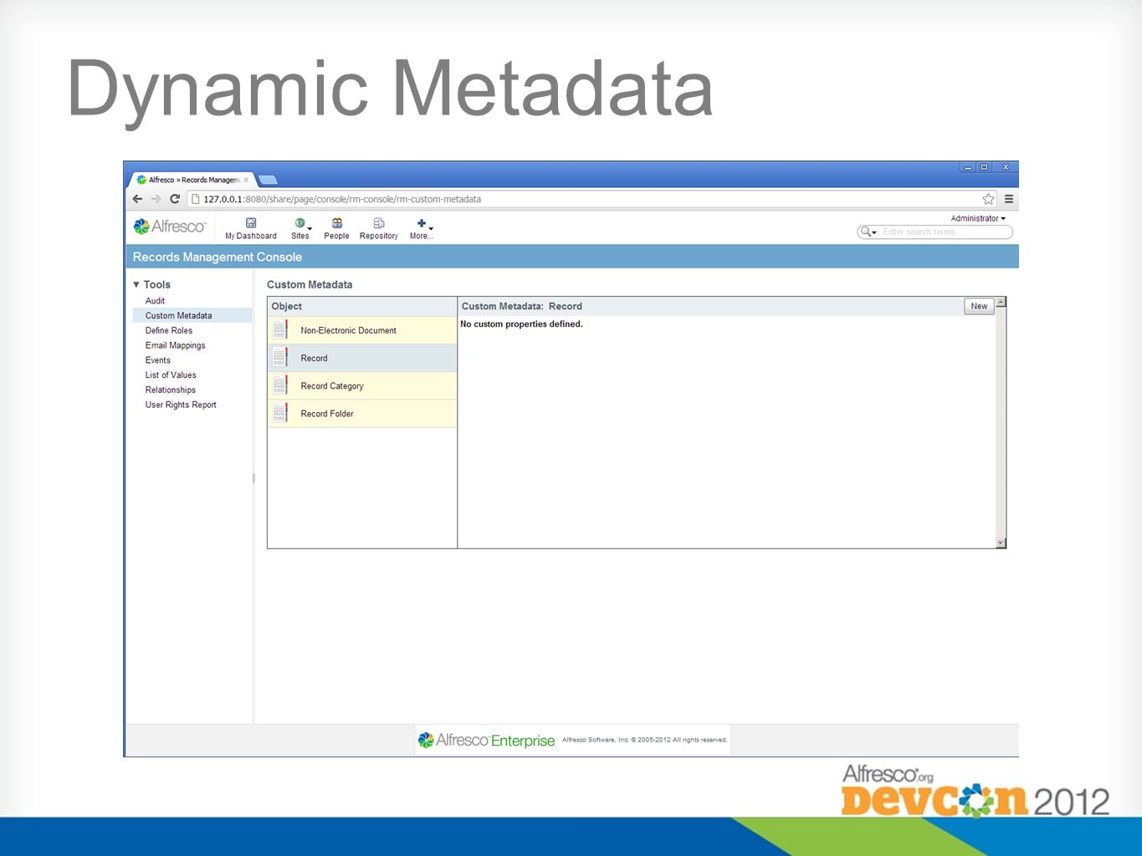Click the Alfresco logo in header
This screenshot has width=1142, height=856.
[x=170, y=227]
